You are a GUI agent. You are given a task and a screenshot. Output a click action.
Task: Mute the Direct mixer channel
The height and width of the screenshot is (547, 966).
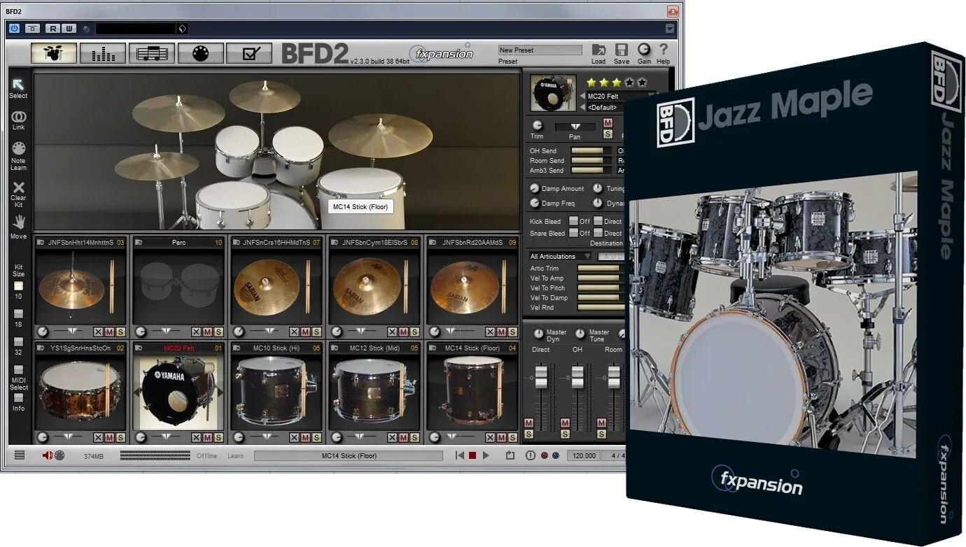(x=528, y=424)
